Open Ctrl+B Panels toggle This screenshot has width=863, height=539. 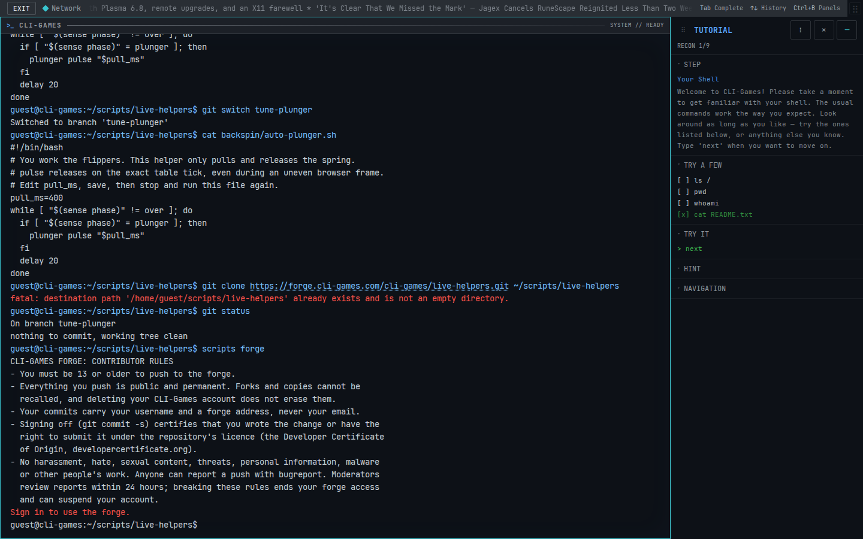click(x=817, y=8)
